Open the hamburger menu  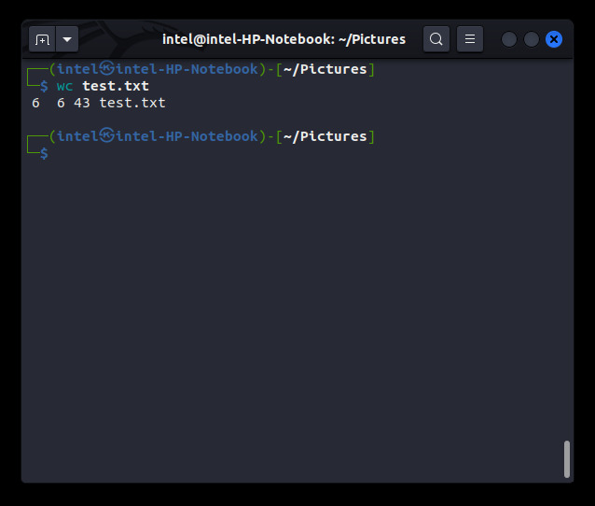[470, 39]
